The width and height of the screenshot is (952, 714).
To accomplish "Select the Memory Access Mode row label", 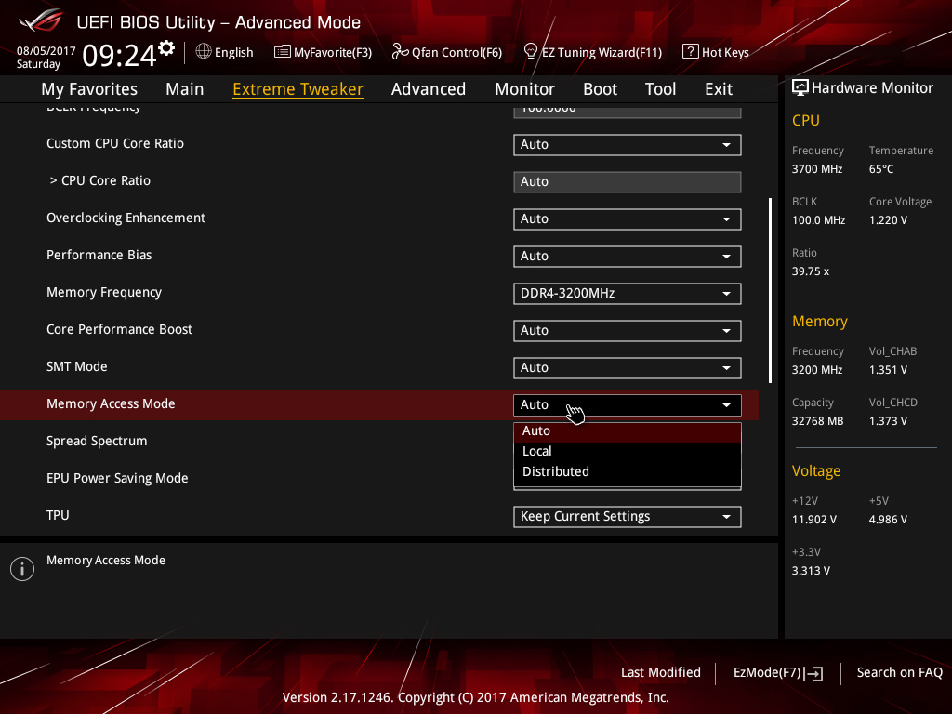I will (x=111, y=403).
